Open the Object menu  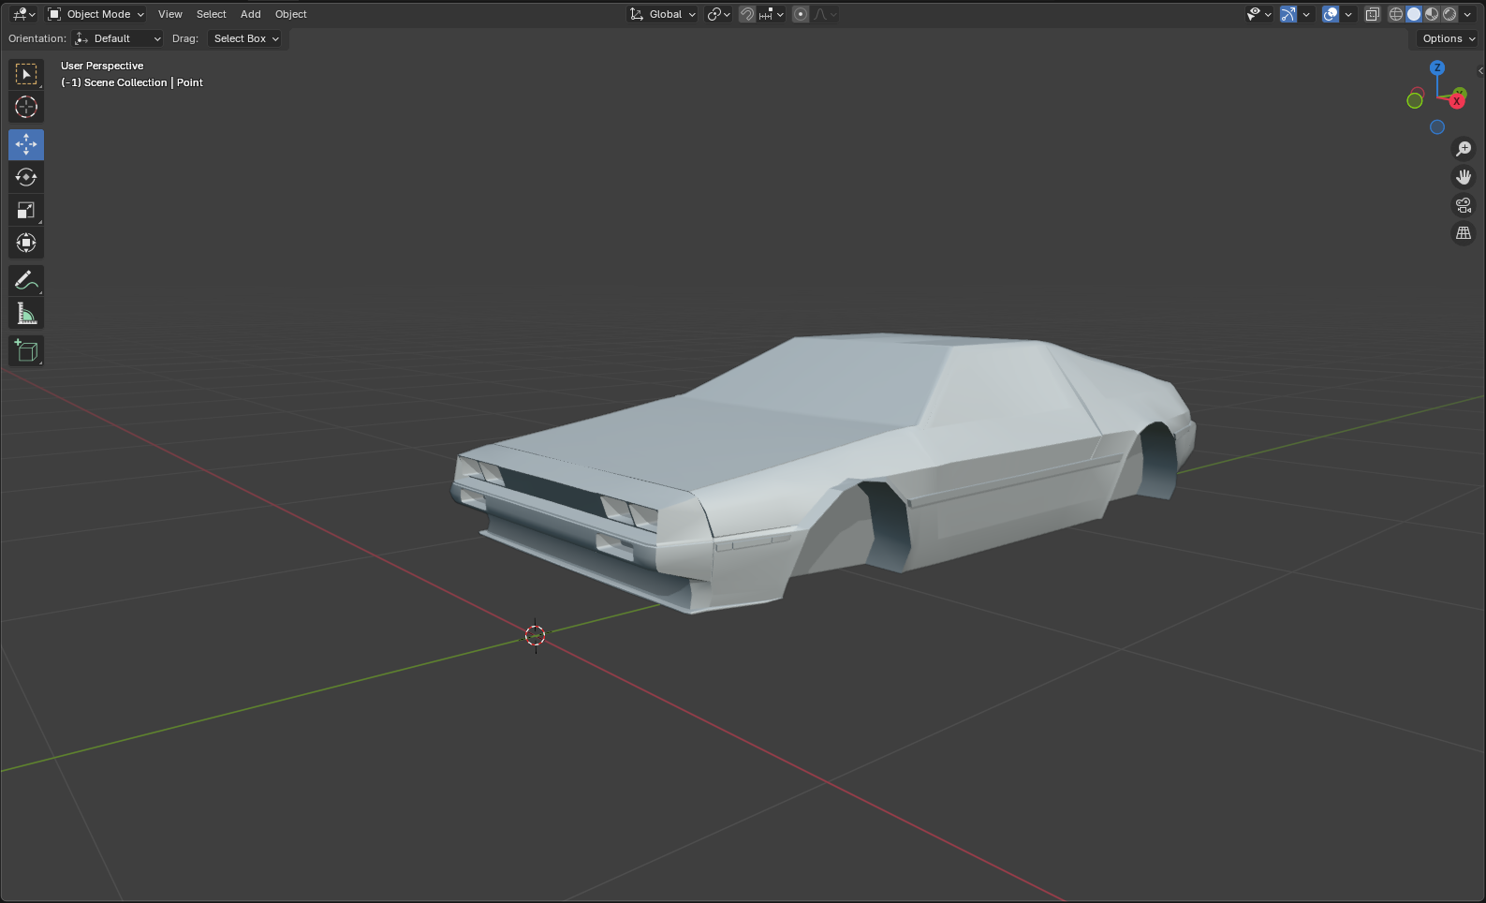click(x=291, y=14)
